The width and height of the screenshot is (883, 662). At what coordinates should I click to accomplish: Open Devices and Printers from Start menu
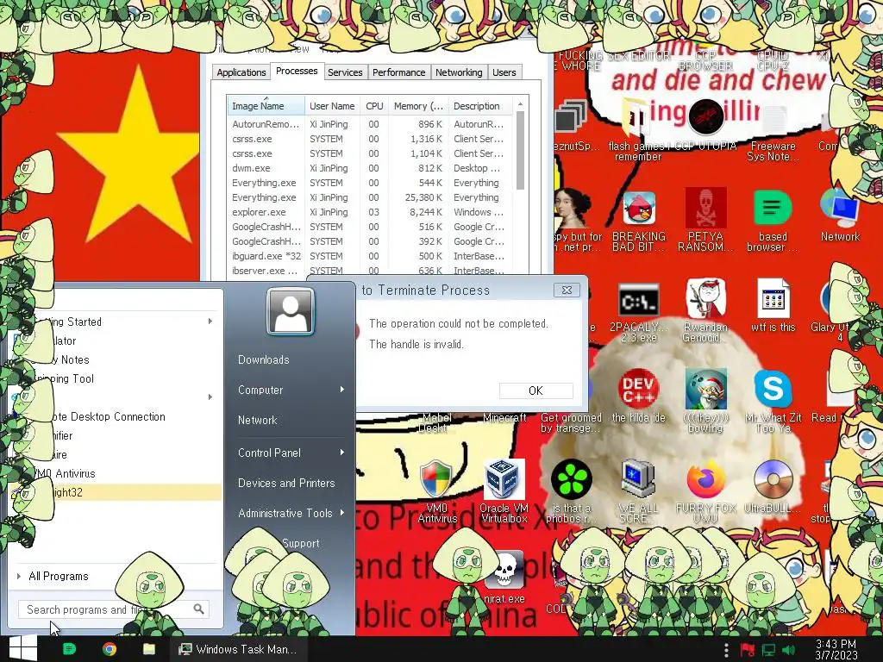pos(286,483)
